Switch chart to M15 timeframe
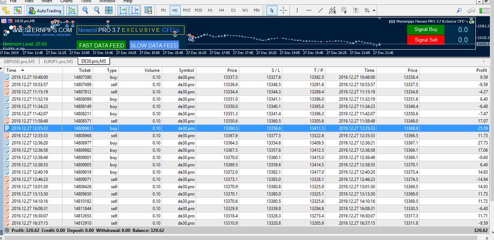Viewport: 494px width, 240px height. [186, 10]
